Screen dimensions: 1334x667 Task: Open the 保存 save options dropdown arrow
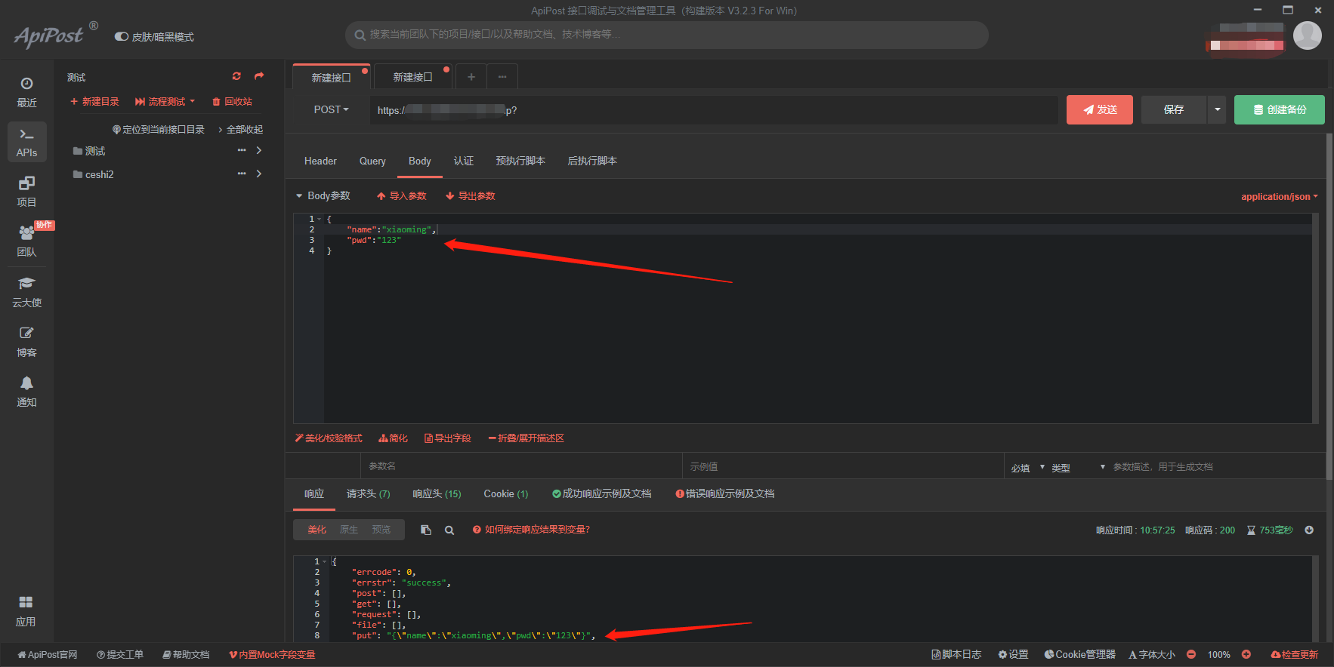point(1217,109)
